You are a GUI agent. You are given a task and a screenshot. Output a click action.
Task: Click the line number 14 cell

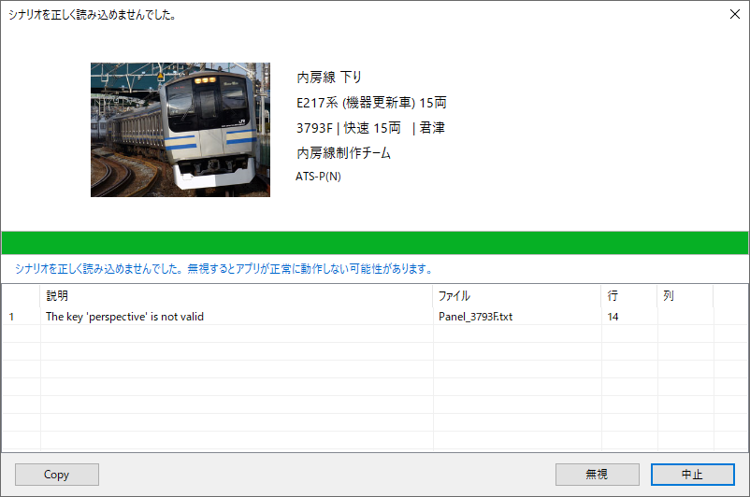613,317
